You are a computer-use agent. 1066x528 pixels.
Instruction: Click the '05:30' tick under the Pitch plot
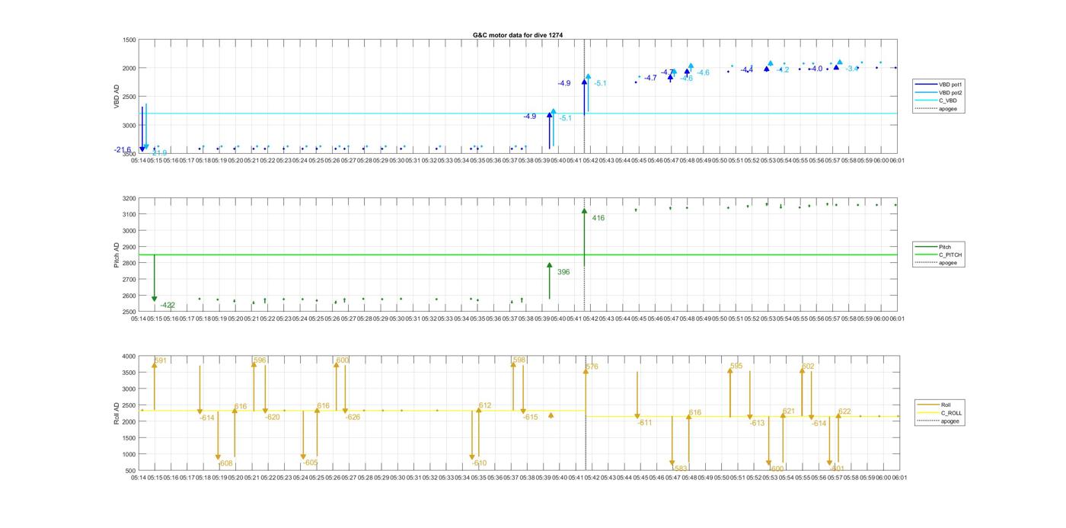coord(397,319)
